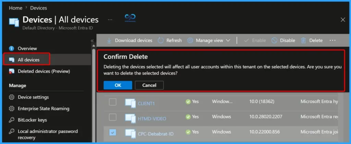
Task: Select All devices in the sidebar
Action: pyautogui.click(x=29, y=60)
